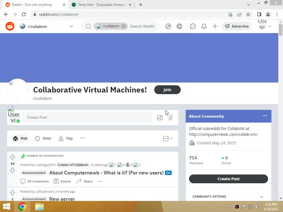Expand the Community Options section
Screen dimensions: 283x212
point(228,197)
